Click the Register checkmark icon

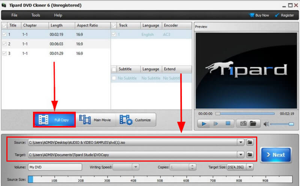point(277,15)
